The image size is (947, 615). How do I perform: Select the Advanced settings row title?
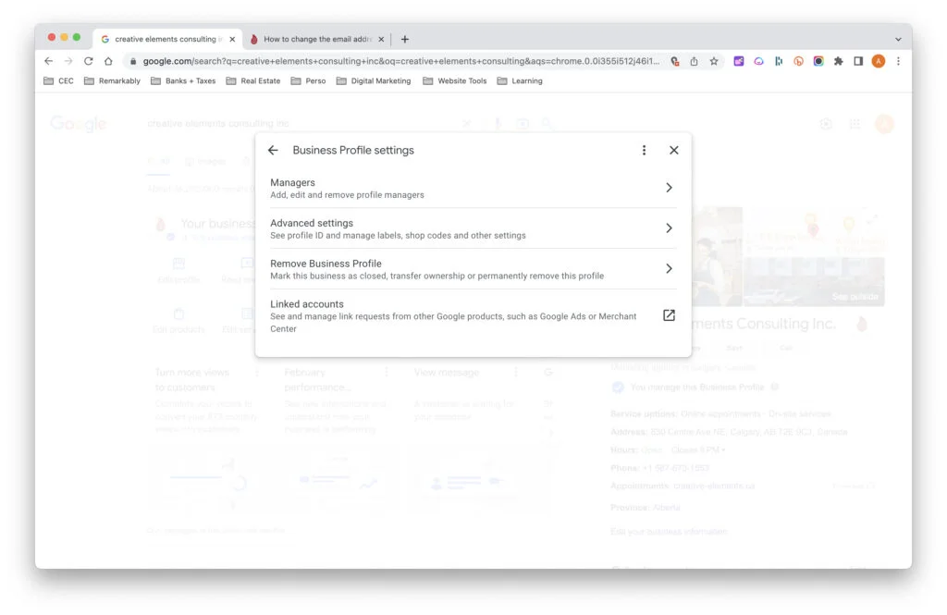(x=312, y=223)
